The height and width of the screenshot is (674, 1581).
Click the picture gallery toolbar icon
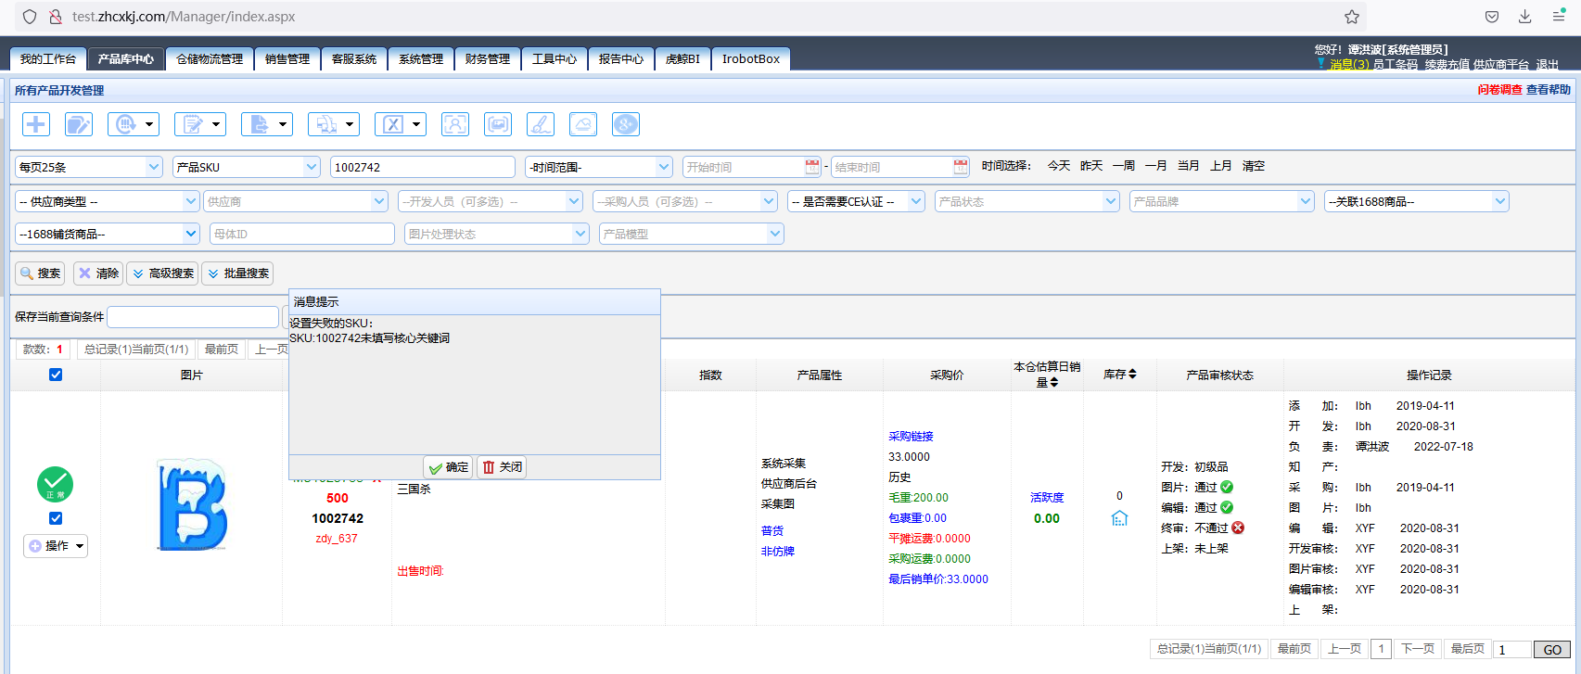[498, 124]
